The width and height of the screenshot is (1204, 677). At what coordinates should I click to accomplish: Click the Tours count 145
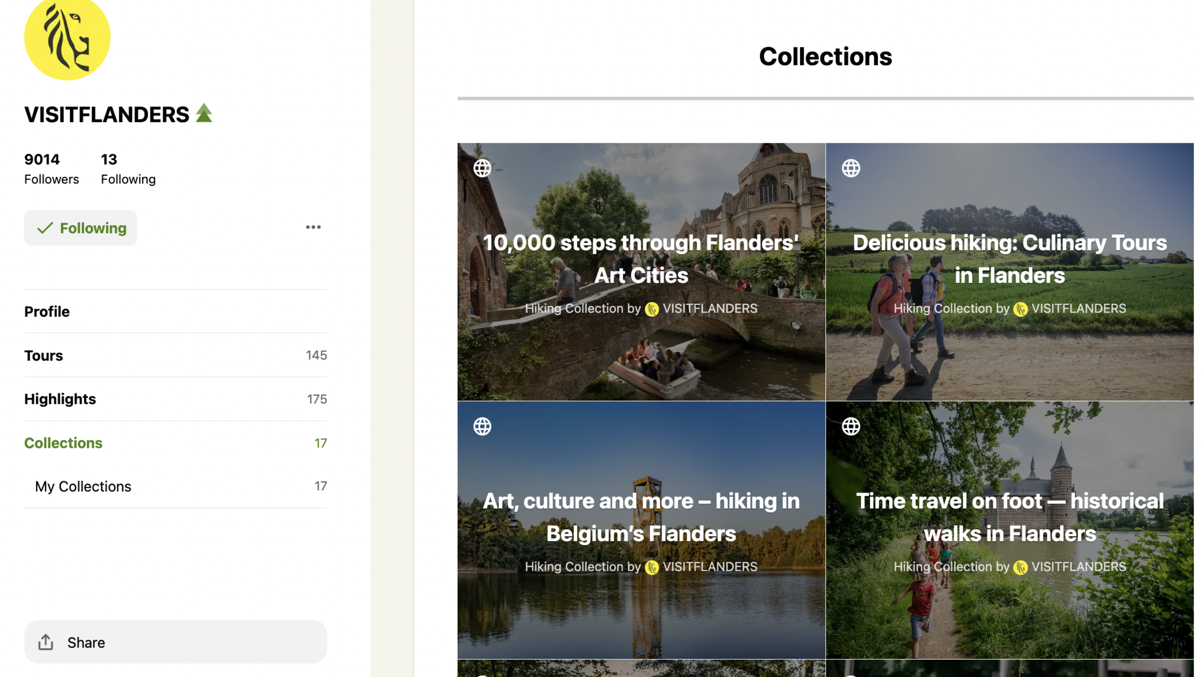(x=317, y=355)
